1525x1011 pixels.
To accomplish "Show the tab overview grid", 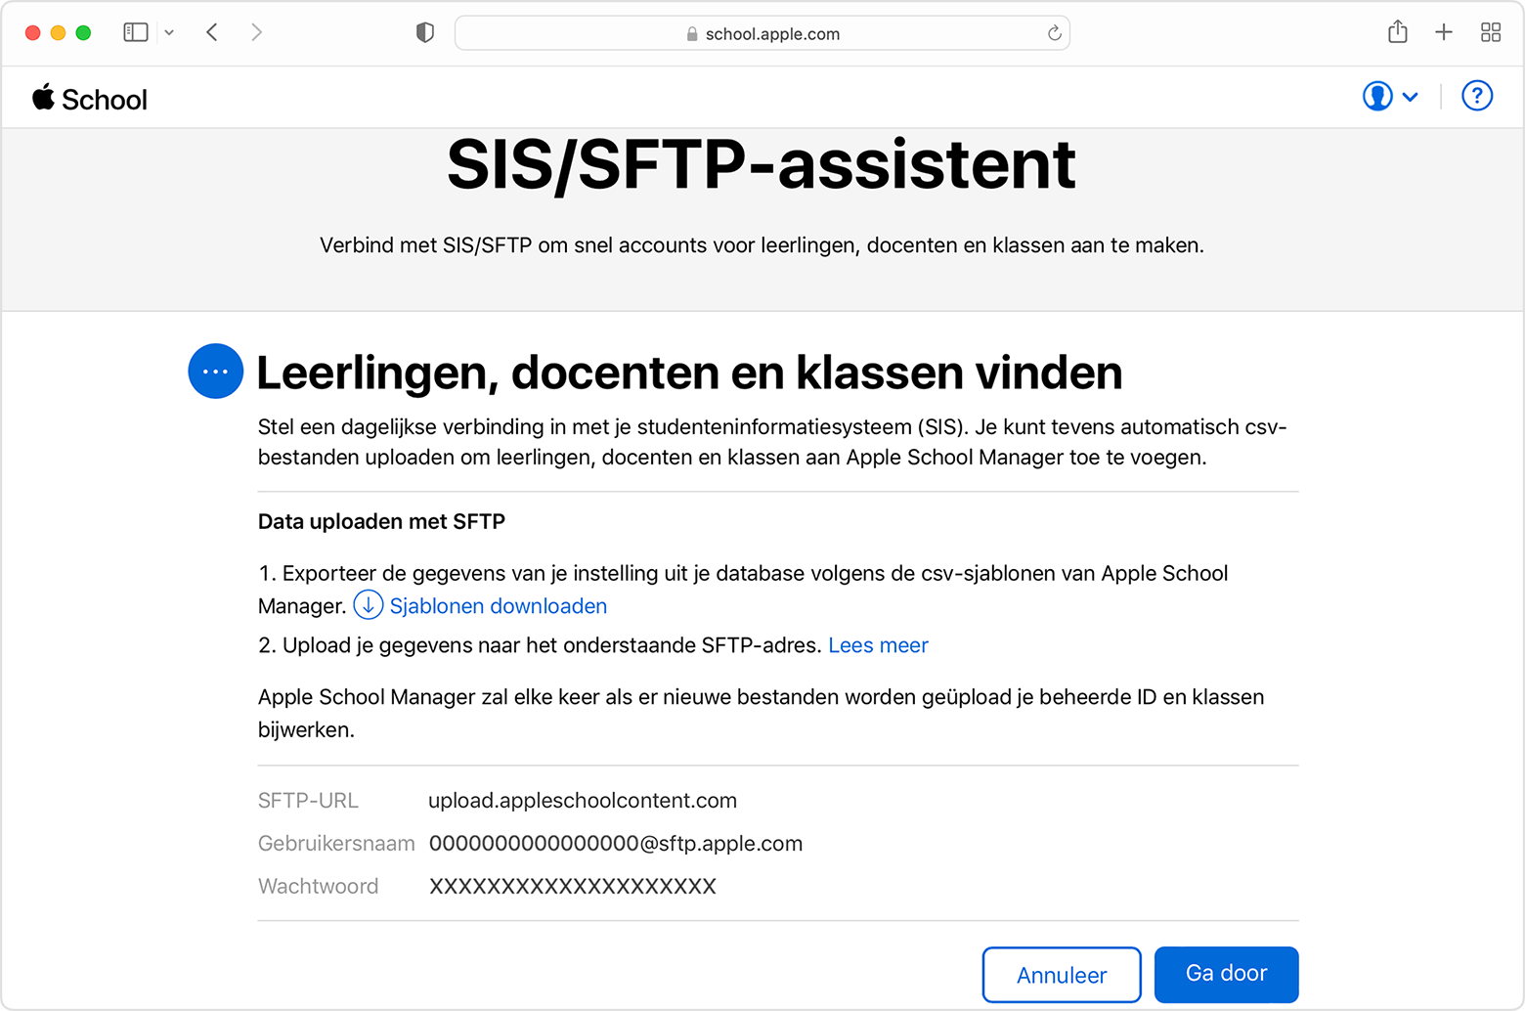I will click(x=1490, y=32).
